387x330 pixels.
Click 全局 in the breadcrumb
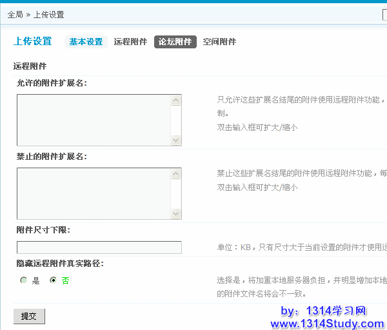15,14
